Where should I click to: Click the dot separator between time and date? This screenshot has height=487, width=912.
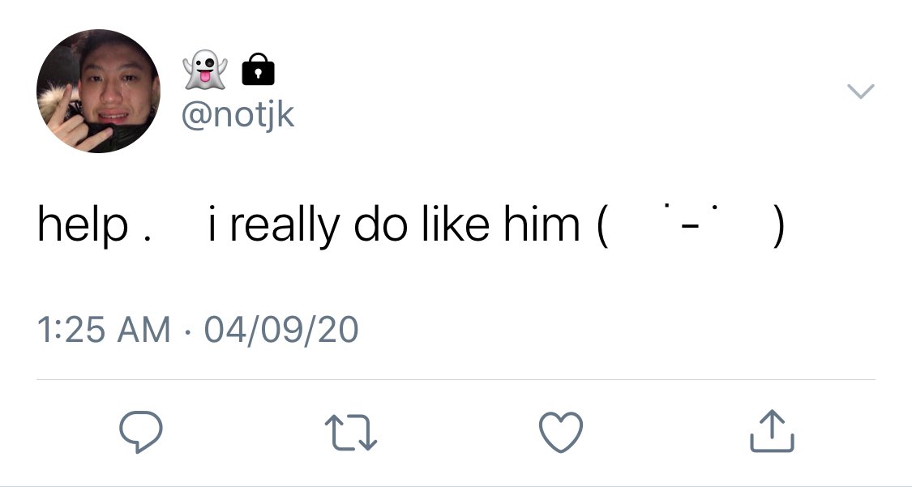[186, 332]
